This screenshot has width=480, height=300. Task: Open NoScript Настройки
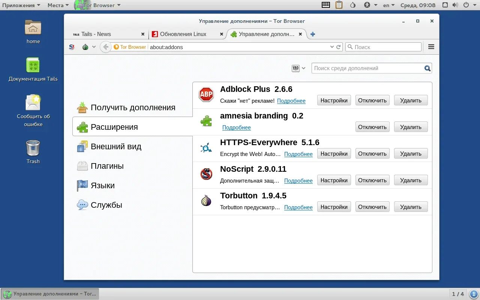click(334, 180)
